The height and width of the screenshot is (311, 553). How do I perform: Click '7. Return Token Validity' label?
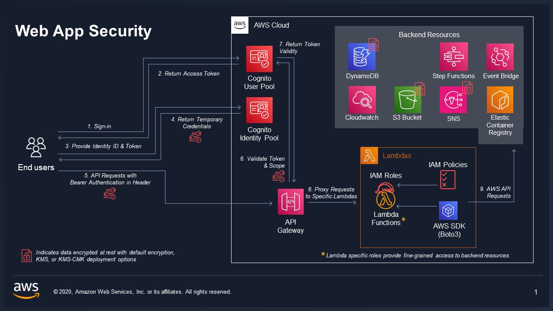pyautogui.click(x=299, y=48)
